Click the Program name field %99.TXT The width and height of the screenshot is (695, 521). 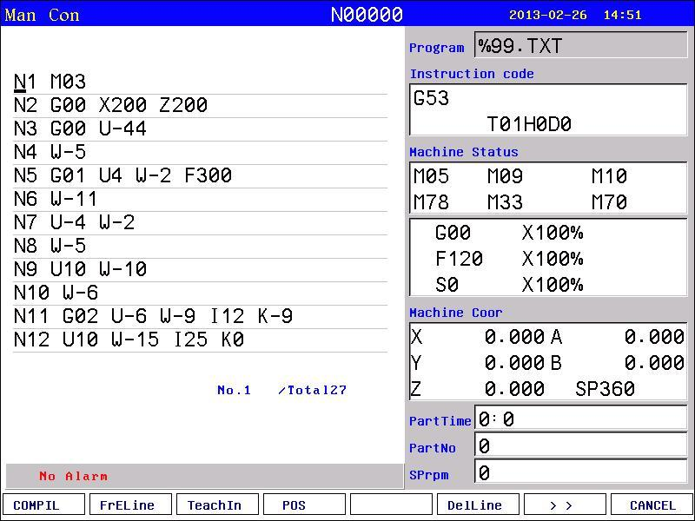pyautogui.click(x=580, y=45)
